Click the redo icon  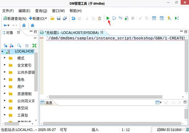tap(79, 18)
